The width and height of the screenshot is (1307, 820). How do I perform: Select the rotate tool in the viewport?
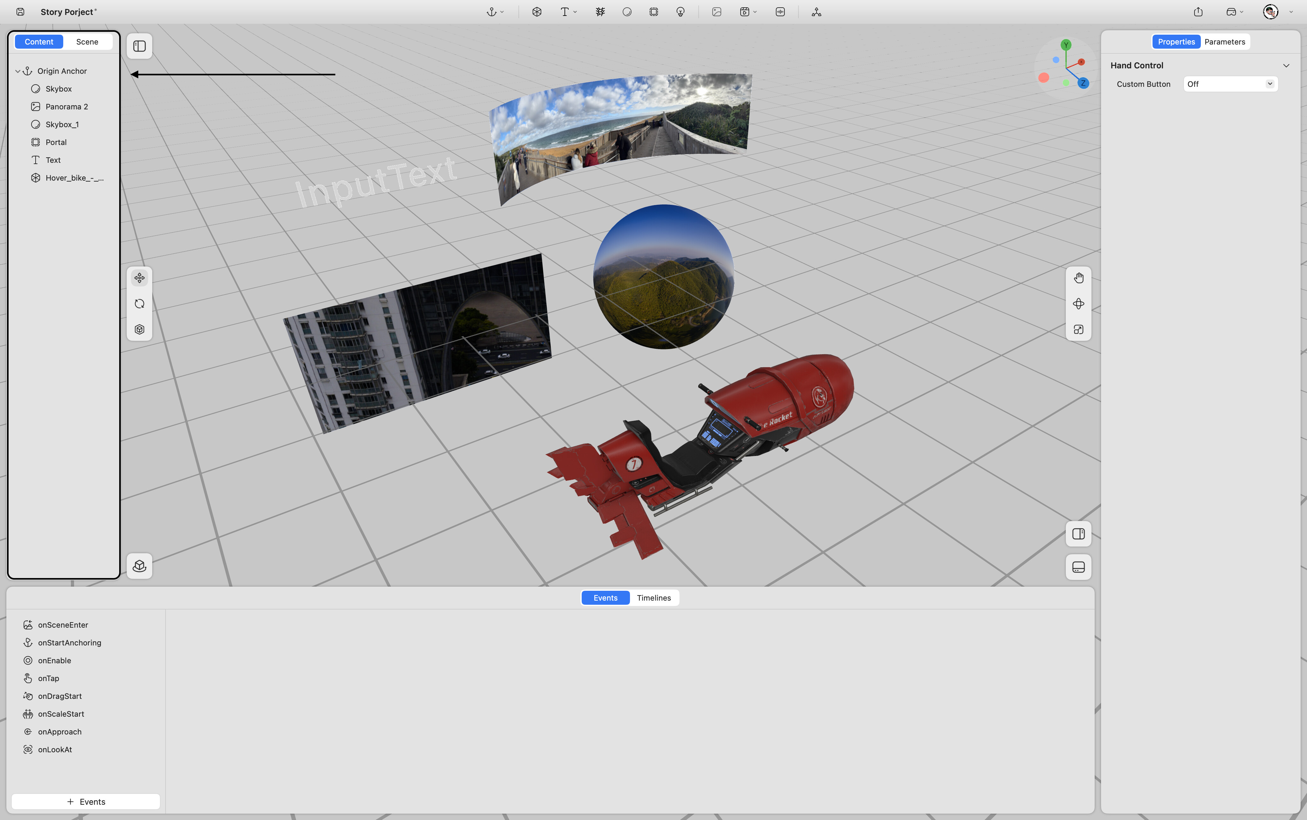(139, 304)
